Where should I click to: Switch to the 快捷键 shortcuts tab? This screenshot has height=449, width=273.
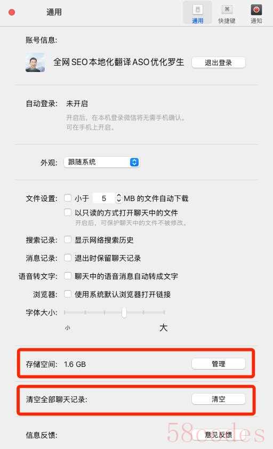point(227,13)
